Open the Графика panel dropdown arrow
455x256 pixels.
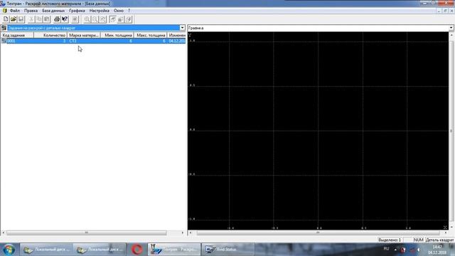pyautogui.click(x=451, y=28)
